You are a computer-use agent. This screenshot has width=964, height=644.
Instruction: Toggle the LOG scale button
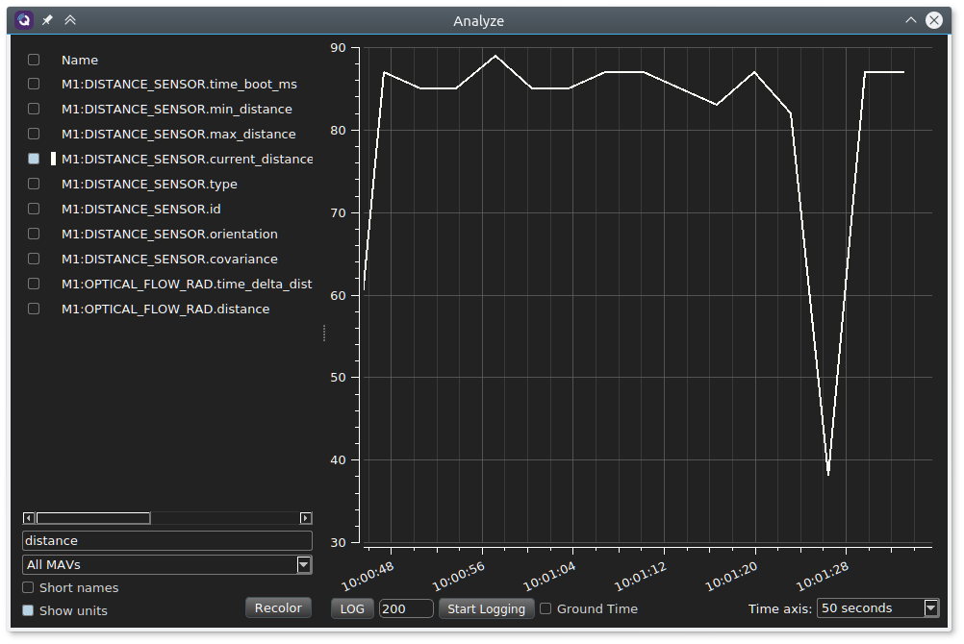click(x=352, y=608)
